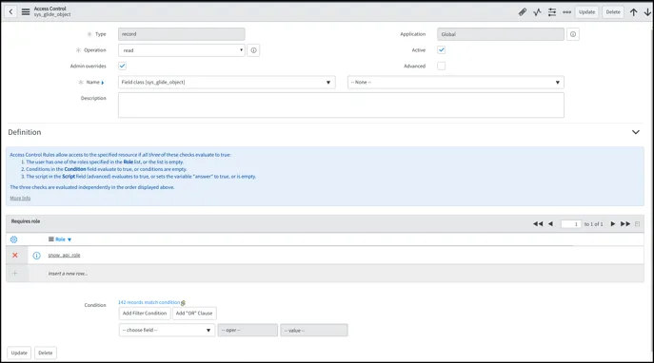Click info icon next to Application field

pyautogui.click(x=573, y=34)
